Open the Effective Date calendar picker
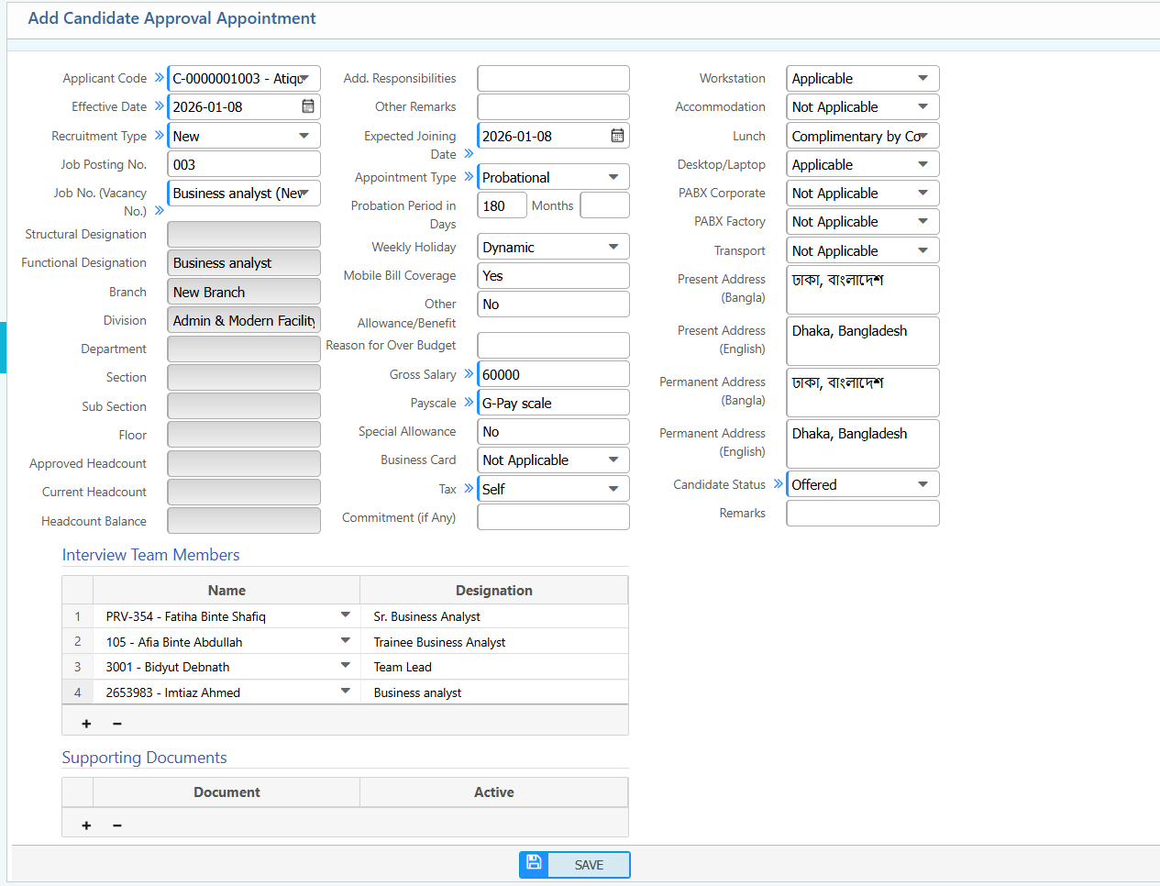 308,106
